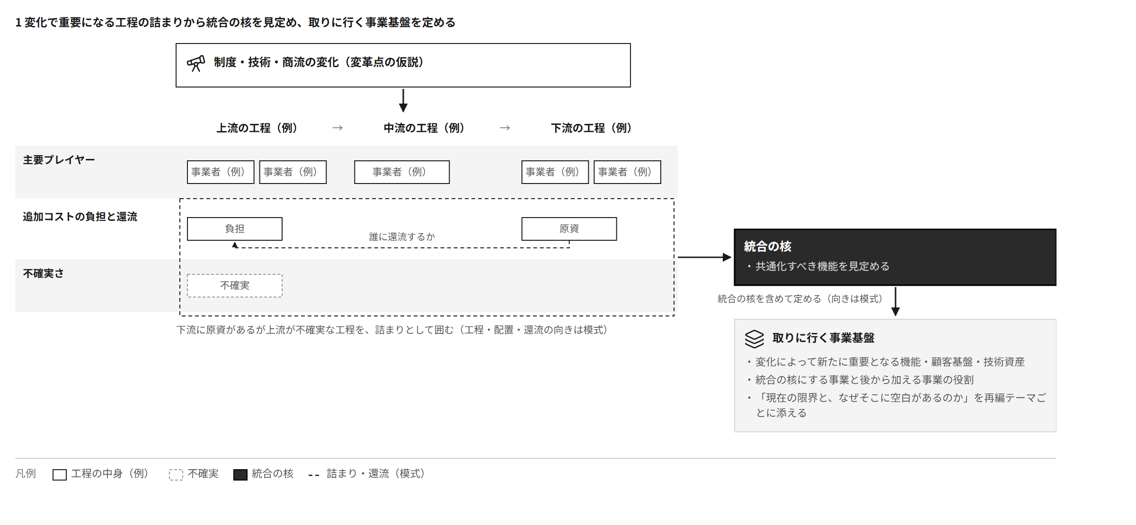
Task: Select the 上流の工程（例） column header
Action: tap(257, 128)
